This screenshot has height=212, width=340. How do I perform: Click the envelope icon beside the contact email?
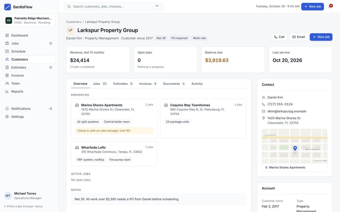pyautogui.click(x=263, y=111)
